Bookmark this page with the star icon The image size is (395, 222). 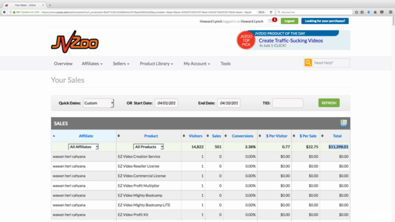[357, 12]
